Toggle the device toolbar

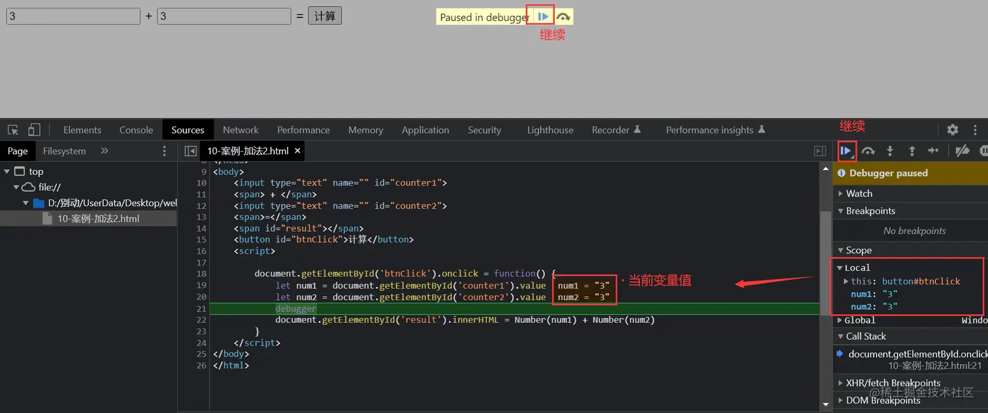(x=34, y=130)
